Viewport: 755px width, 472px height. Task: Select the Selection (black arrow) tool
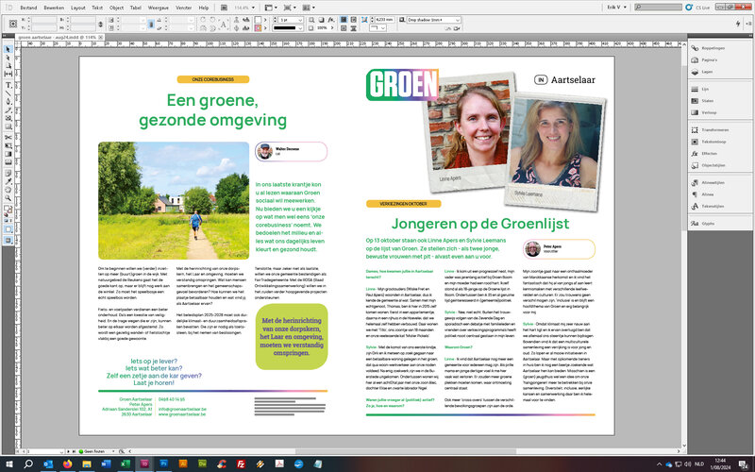[x=8, y=50]
